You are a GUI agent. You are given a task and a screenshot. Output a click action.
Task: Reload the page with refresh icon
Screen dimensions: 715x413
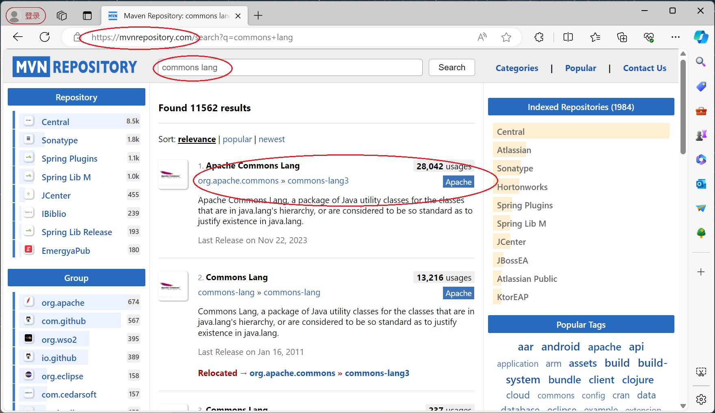45,37
